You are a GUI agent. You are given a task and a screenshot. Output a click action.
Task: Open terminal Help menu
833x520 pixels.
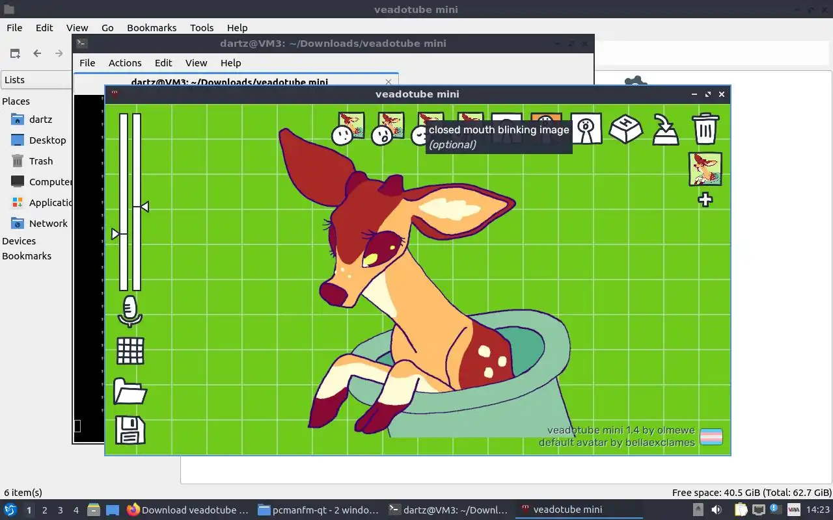[230, 63]
